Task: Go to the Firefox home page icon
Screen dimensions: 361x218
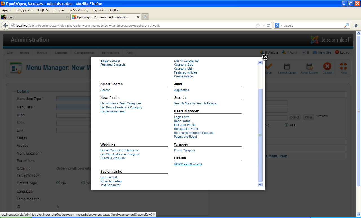Action: (x=356, y=25)
